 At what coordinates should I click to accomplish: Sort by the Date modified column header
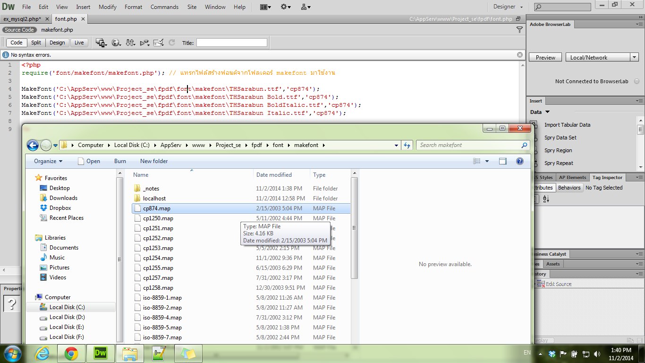click(274, 175)
